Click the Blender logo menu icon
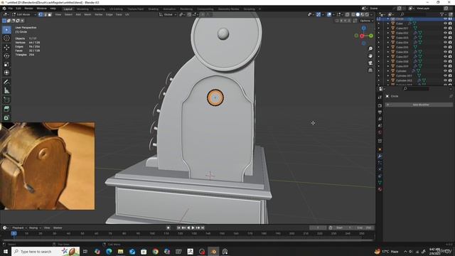The image size is (455, 256). (x=4, y=9)
